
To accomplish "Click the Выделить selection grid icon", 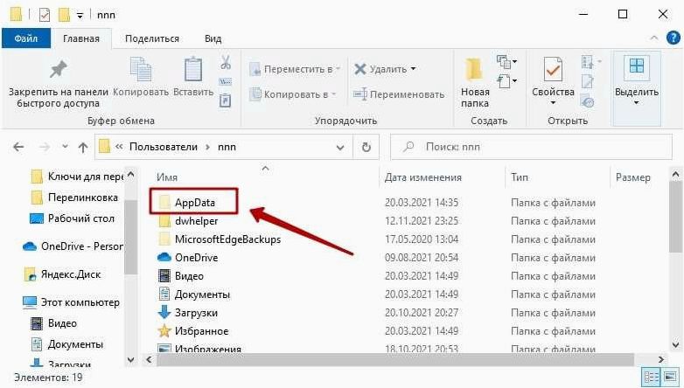I will (x=637, y=66).
